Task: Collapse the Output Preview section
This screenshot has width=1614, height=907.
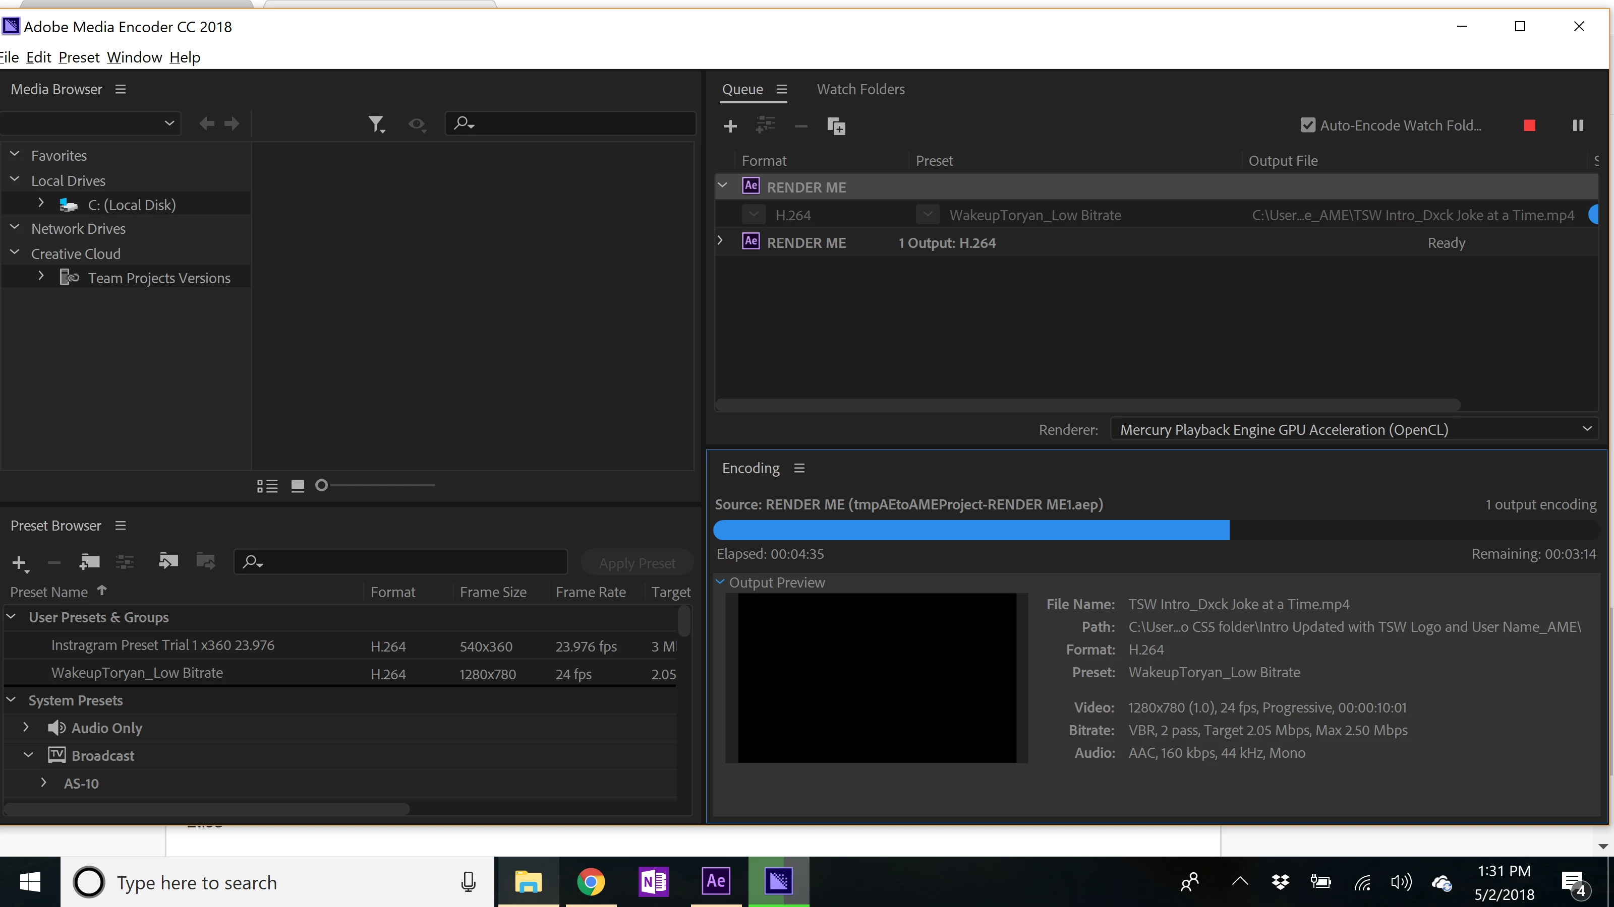Action: coord(721,582)
